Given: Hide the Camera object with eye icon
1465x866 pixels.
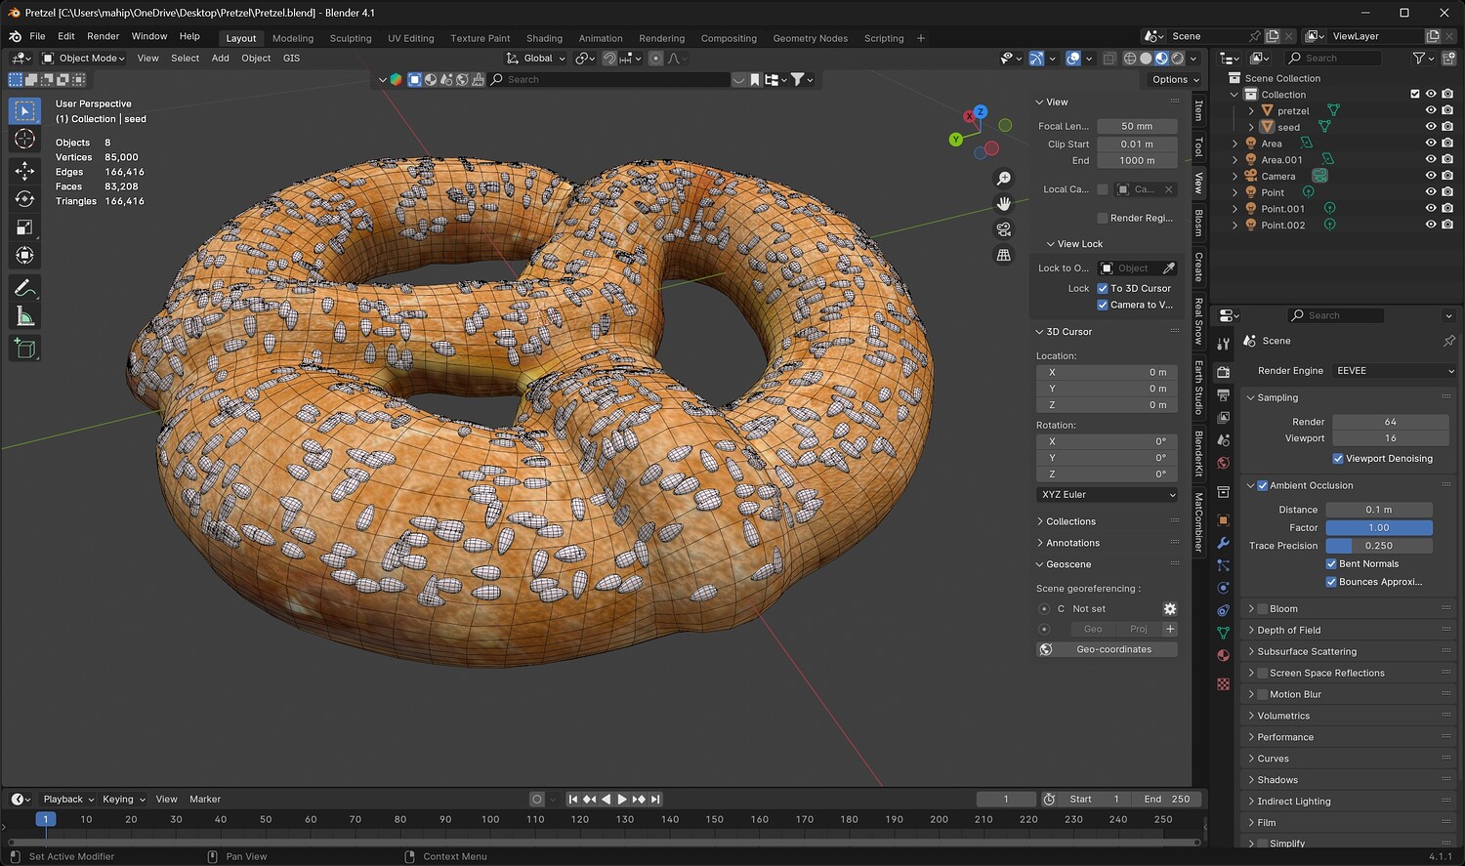Looking at the screenshot, I should [x=1431, y=176].
